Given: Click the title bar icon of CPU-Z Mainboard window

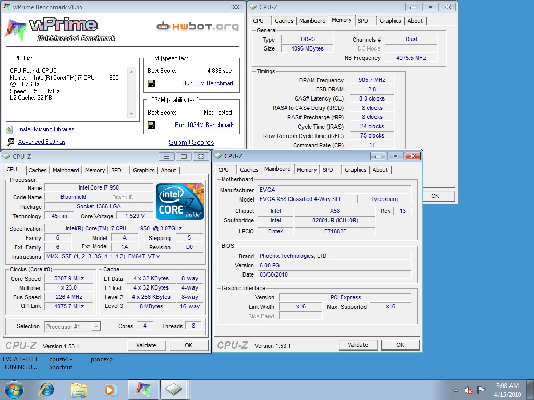Looking at the screenshot, I should point(218,156).
